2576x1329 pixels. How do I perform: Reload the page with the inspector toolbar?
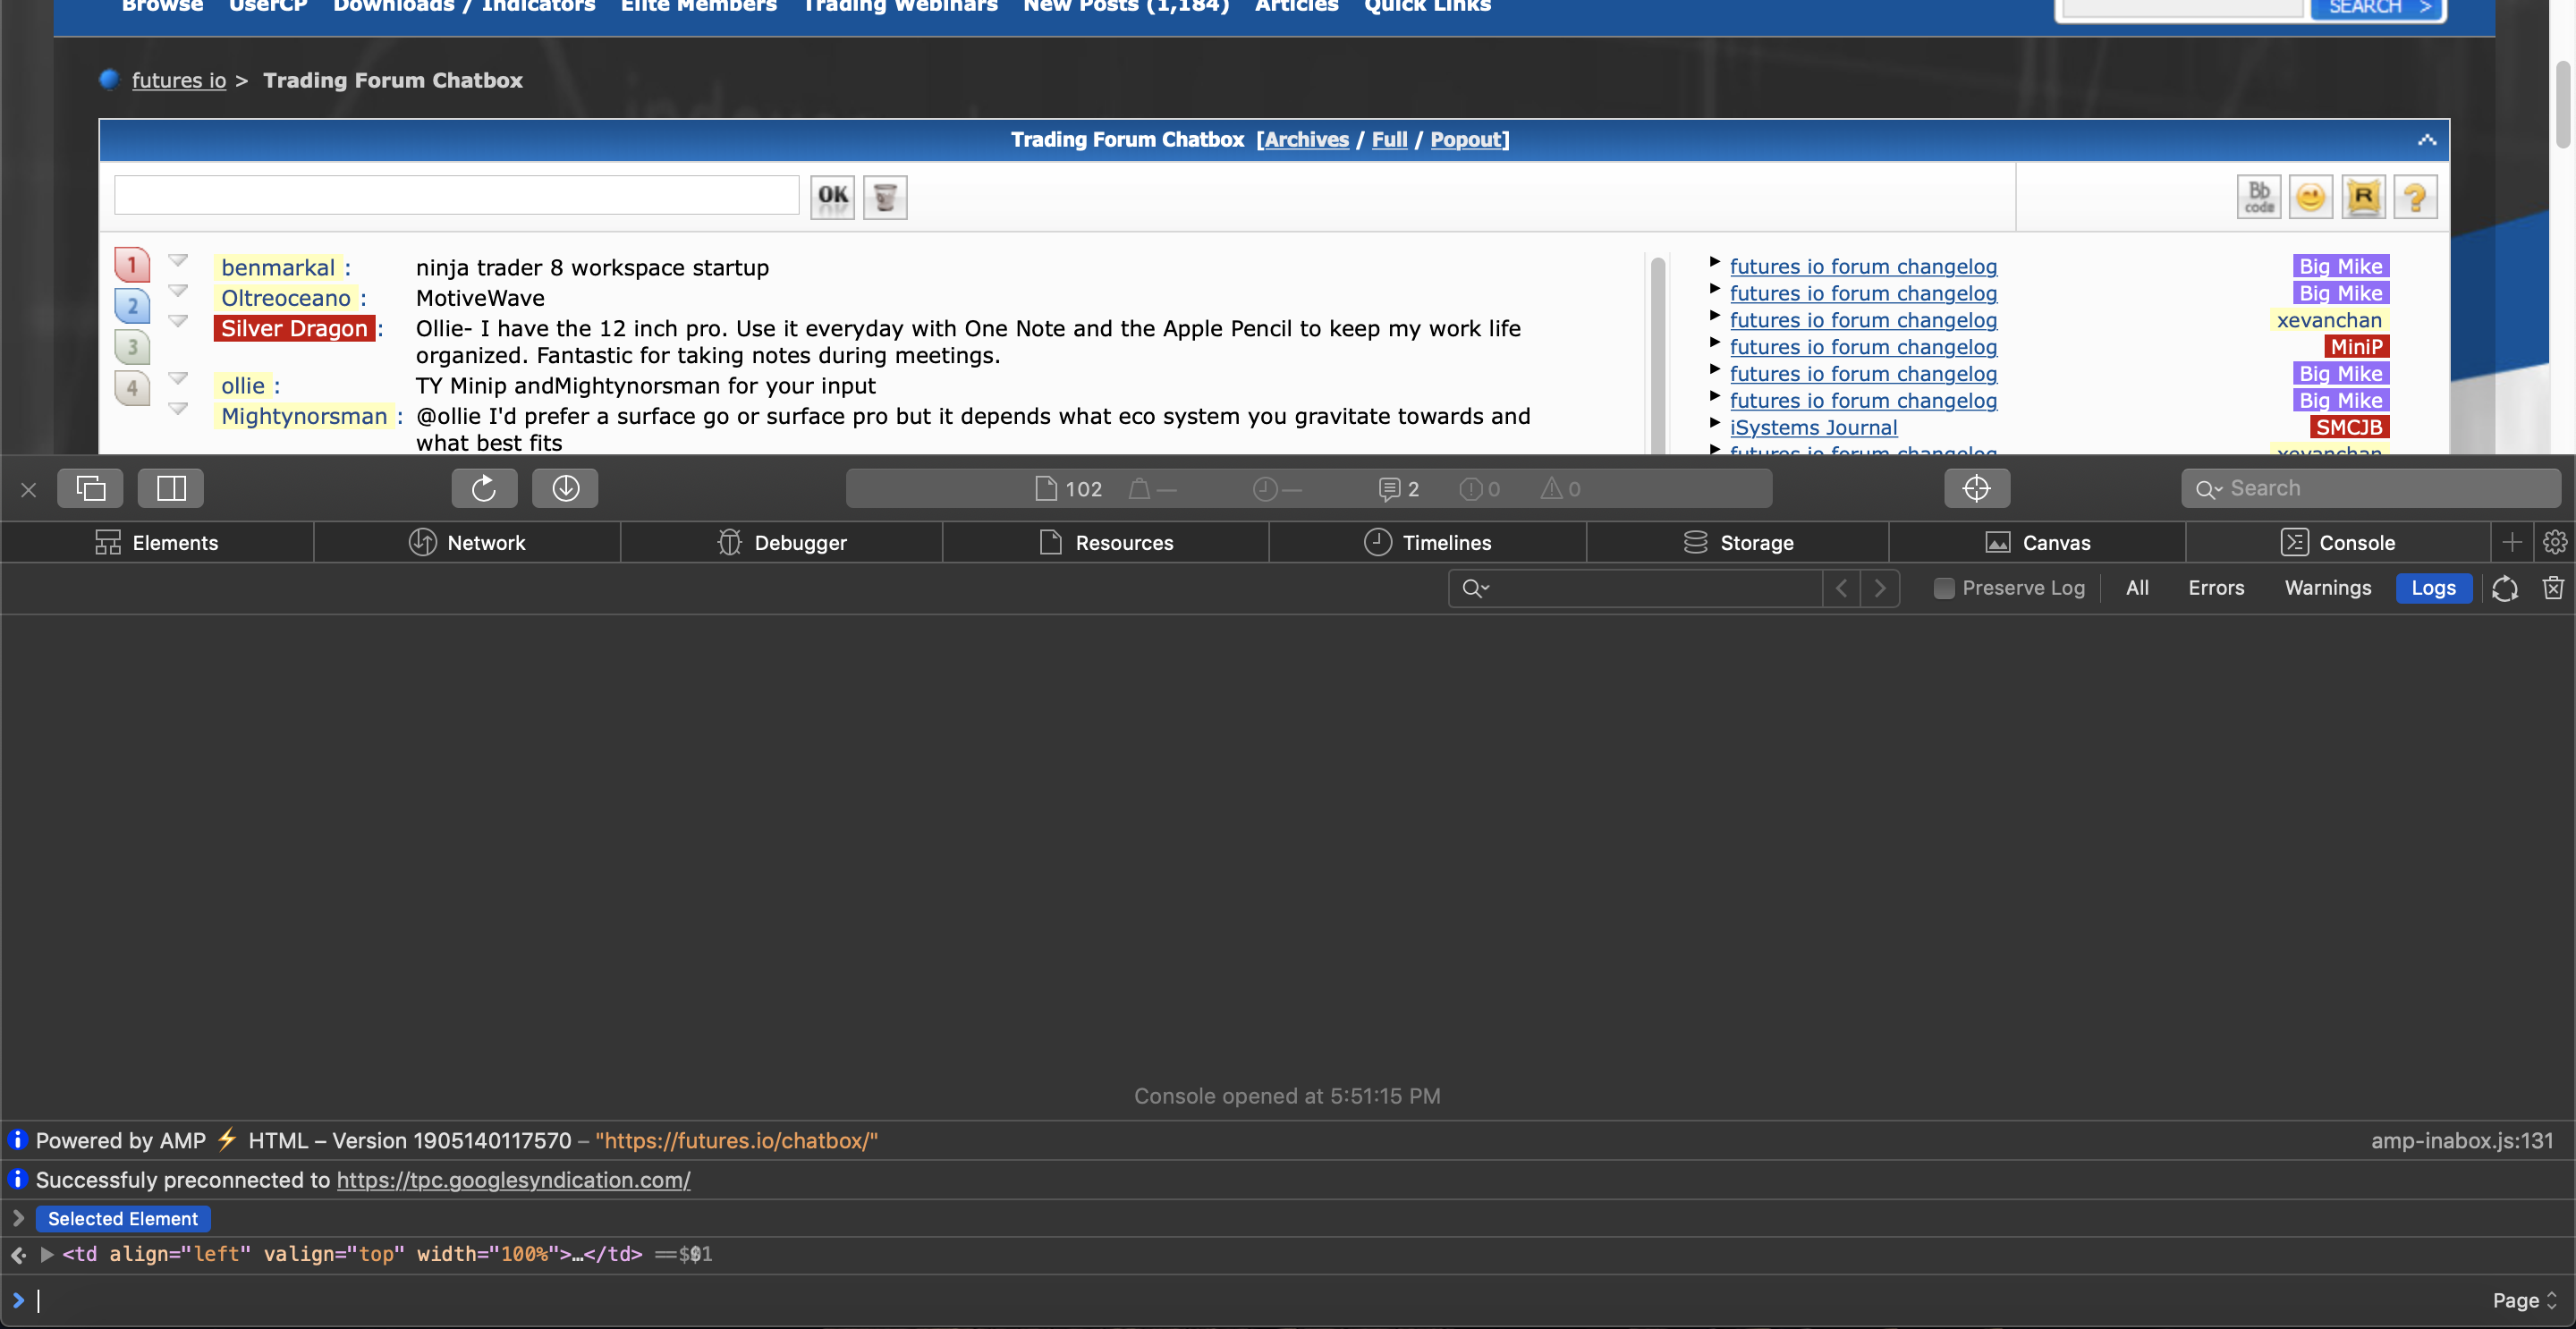coord(484,488)
